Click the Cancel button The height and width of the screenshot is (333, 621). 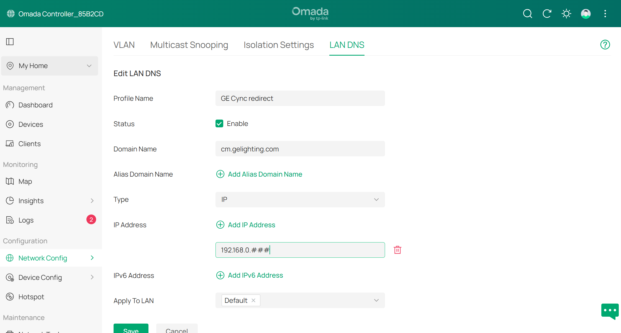coord(177,329)
